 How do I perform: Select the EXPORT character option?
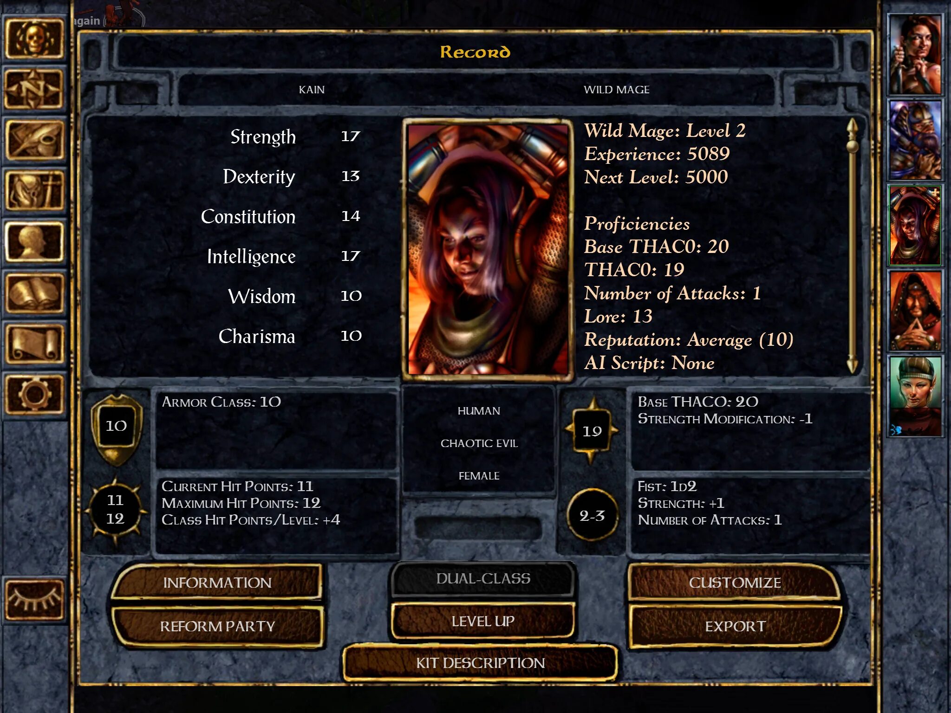[734, 626]
